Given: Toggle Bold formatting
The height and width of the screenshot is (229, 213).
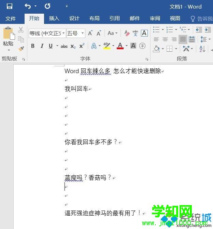Looking at the screenshot, I should pyautogui.click(x=33, y=46).
